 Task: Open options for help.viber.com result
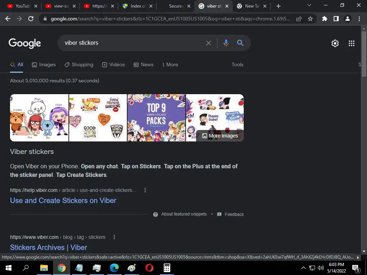click(x=145, y=190)
